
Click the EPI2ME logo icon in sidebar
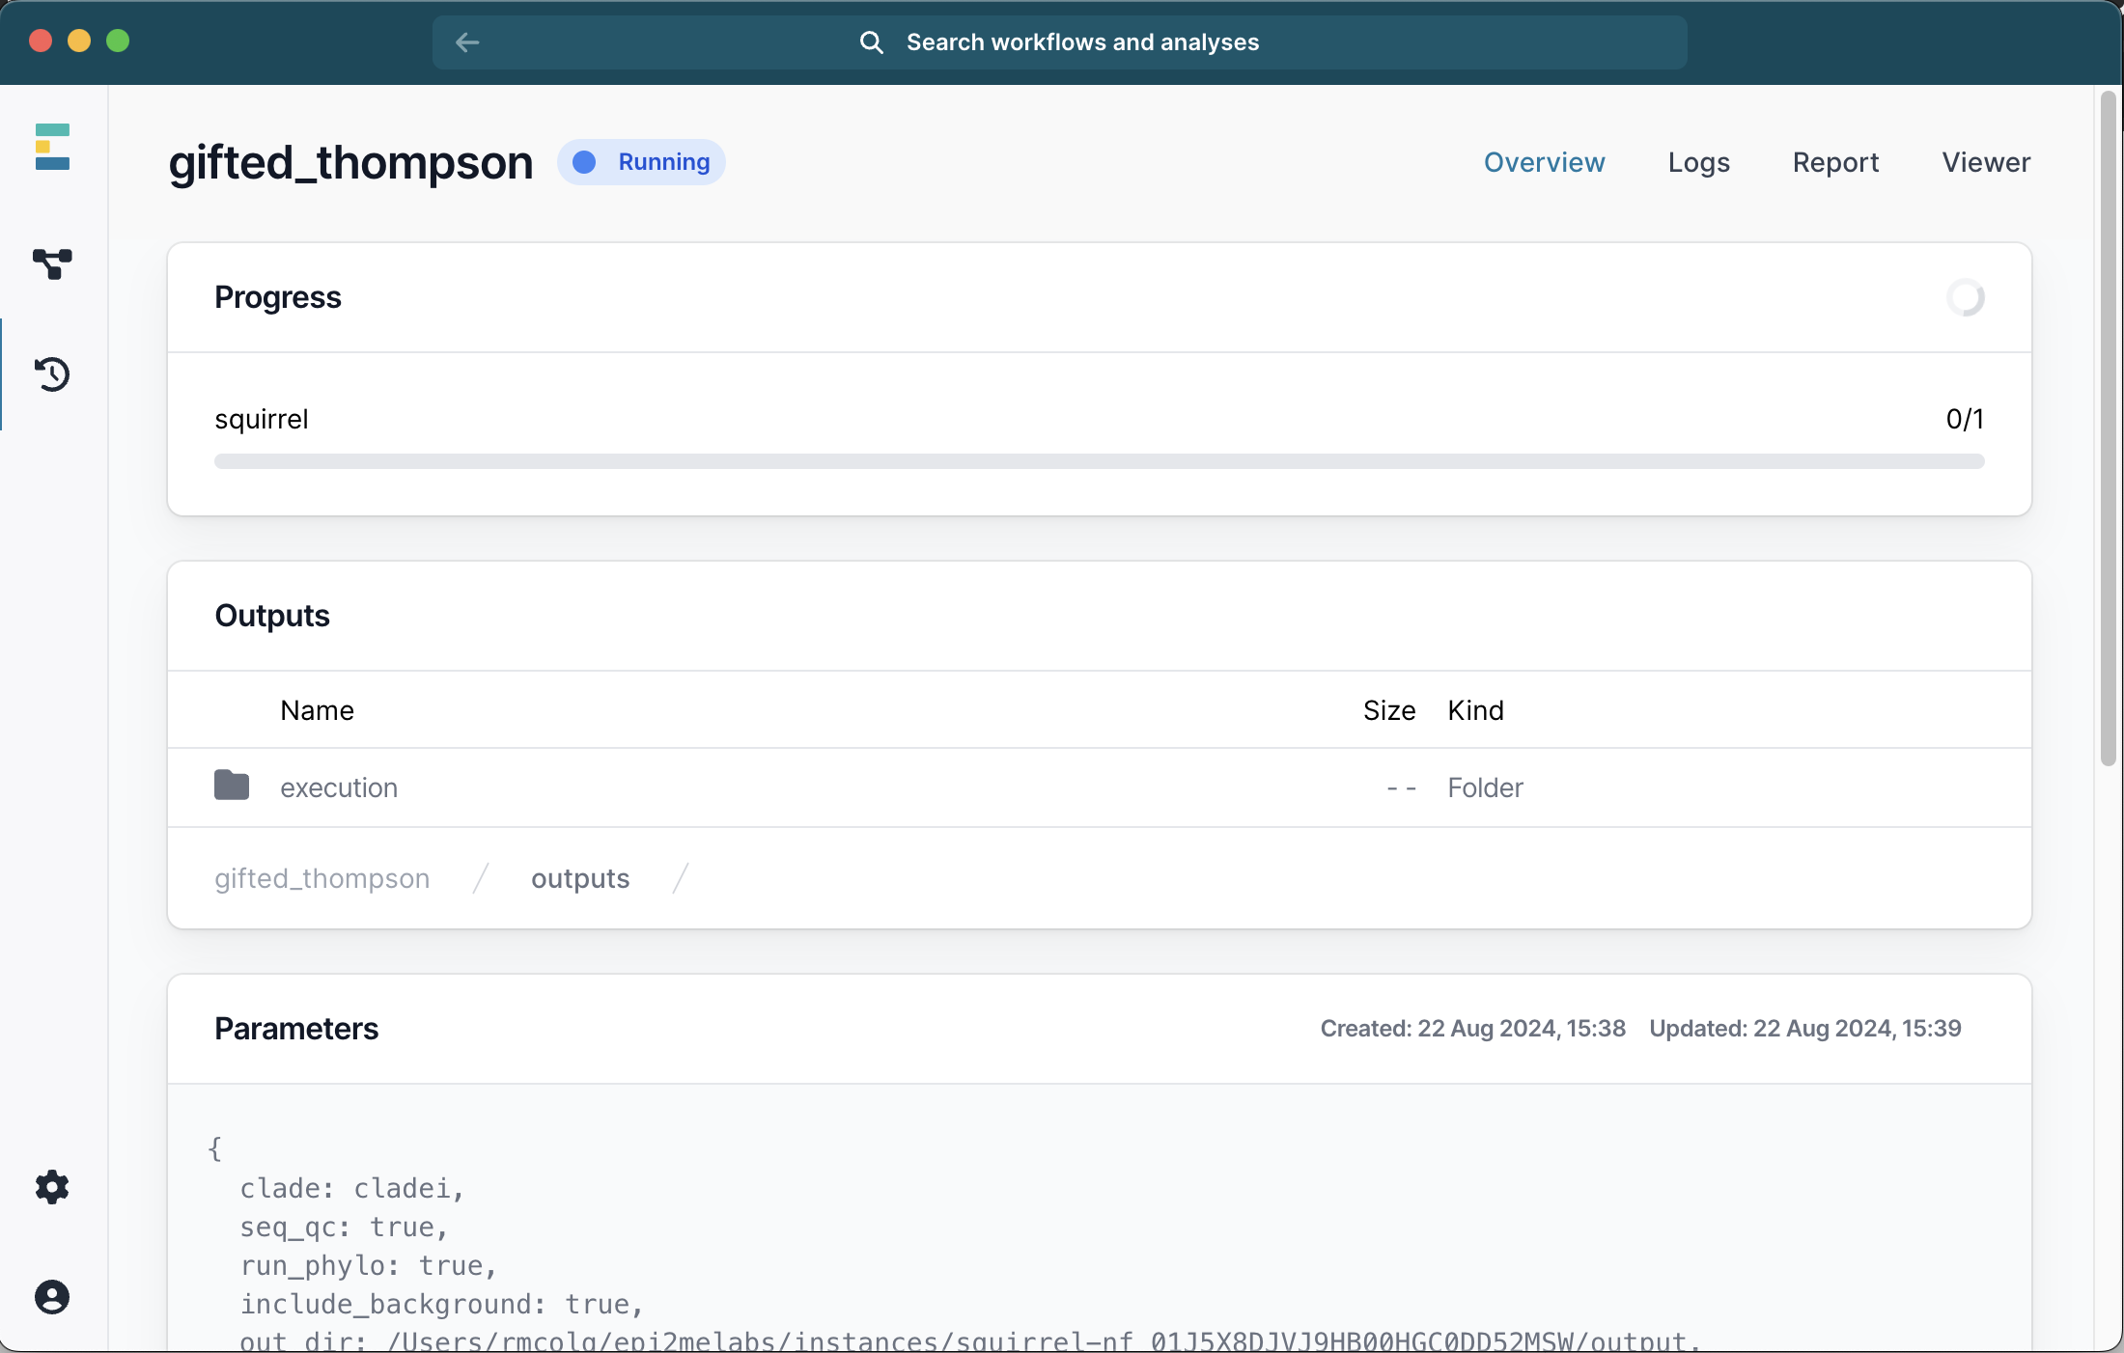(52, 147)
